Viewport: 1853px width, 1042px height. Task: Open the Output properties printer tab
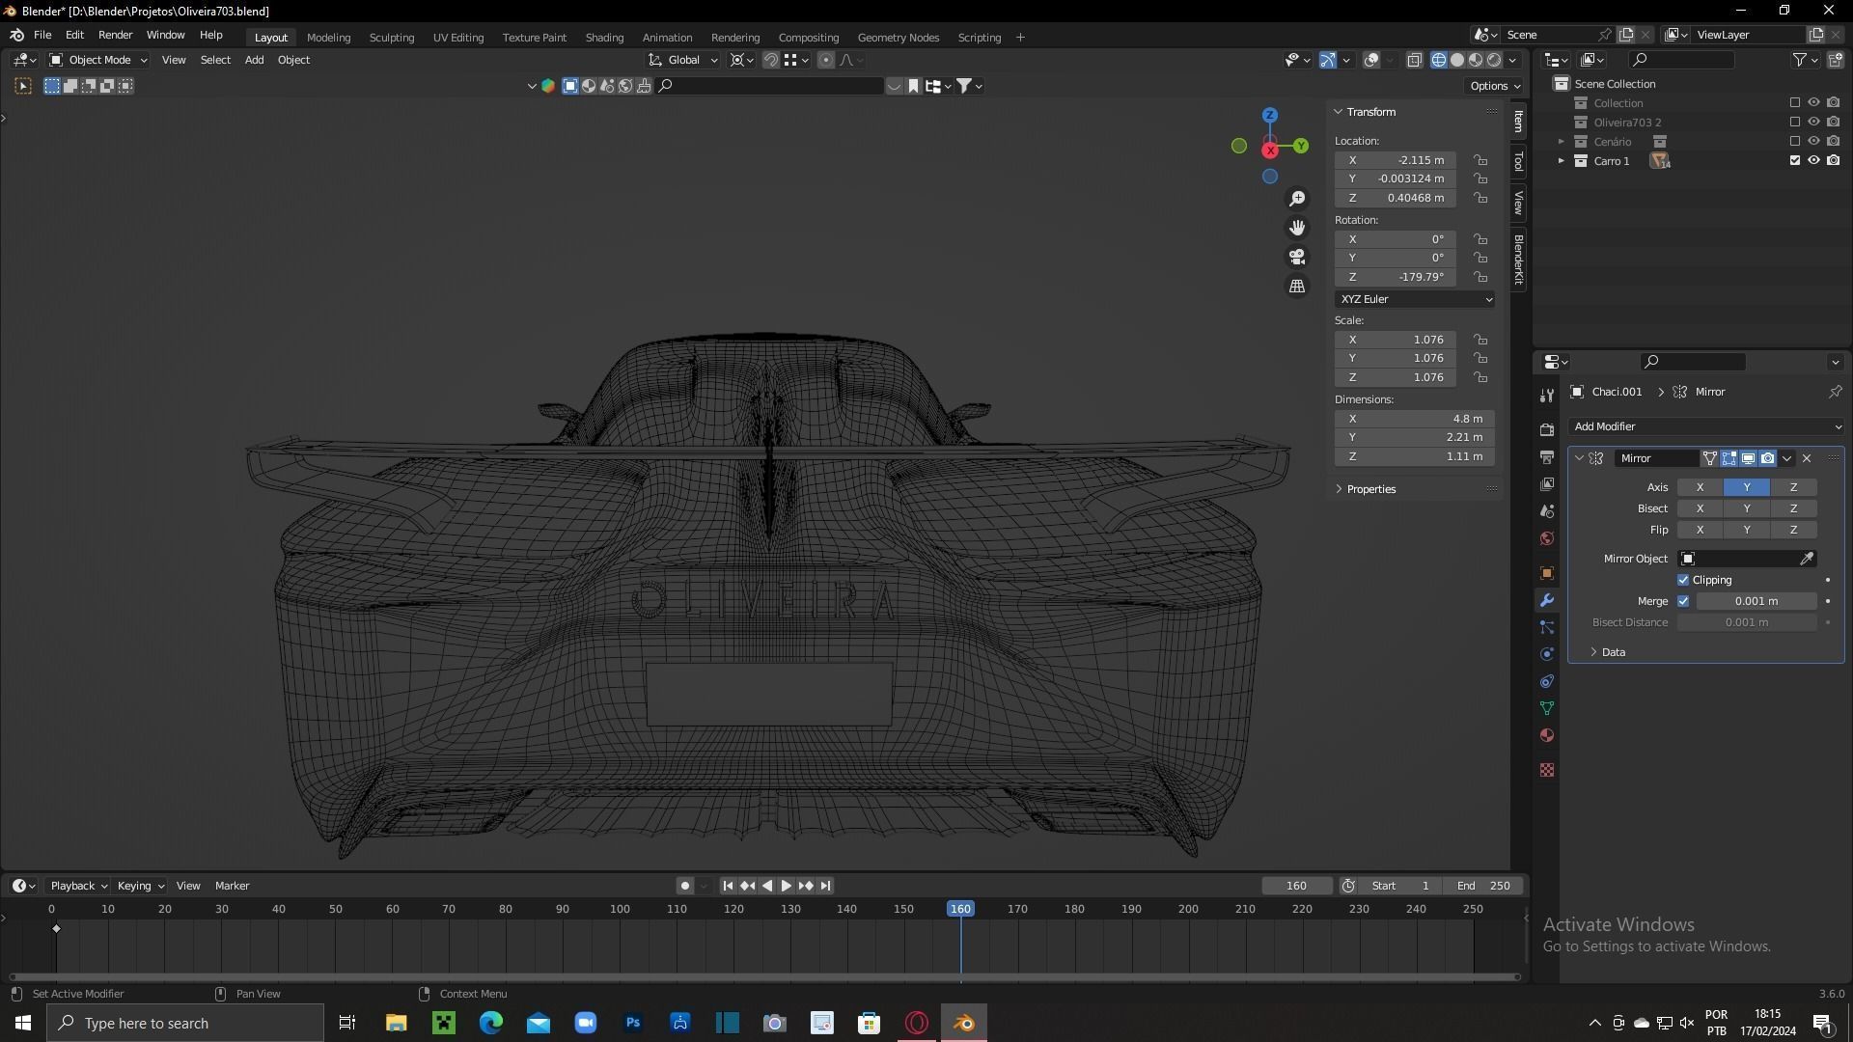pos(1547,456)
